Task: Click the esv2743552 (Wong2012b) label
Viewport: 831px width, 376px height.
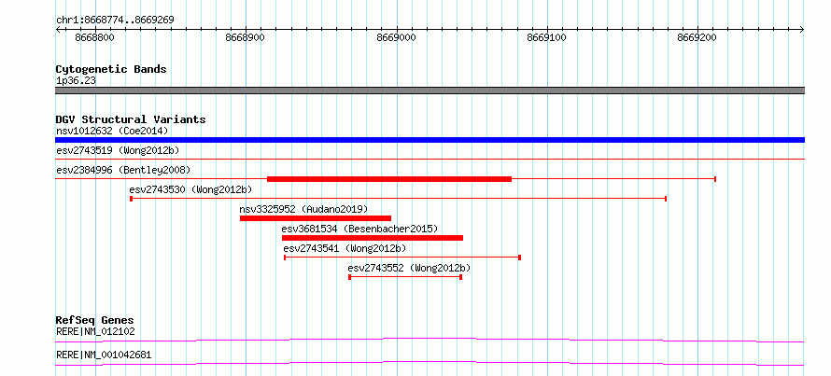Action: coord(409,268)
